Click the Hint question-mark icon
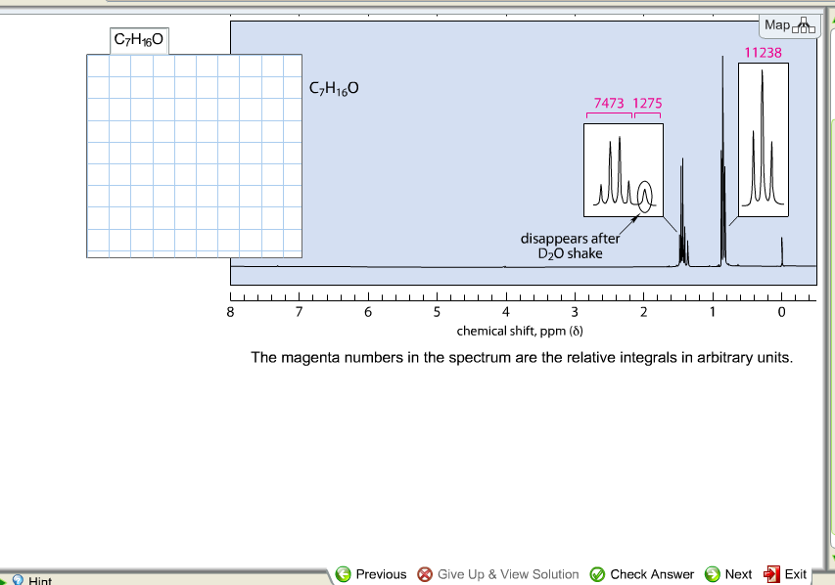The image size is (835, 585). pyautogui.click(x=20, y=580)
